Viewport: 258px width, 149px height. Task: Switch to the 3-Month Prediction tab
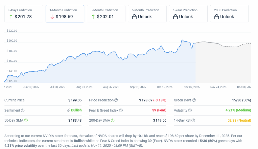point(106,14)
